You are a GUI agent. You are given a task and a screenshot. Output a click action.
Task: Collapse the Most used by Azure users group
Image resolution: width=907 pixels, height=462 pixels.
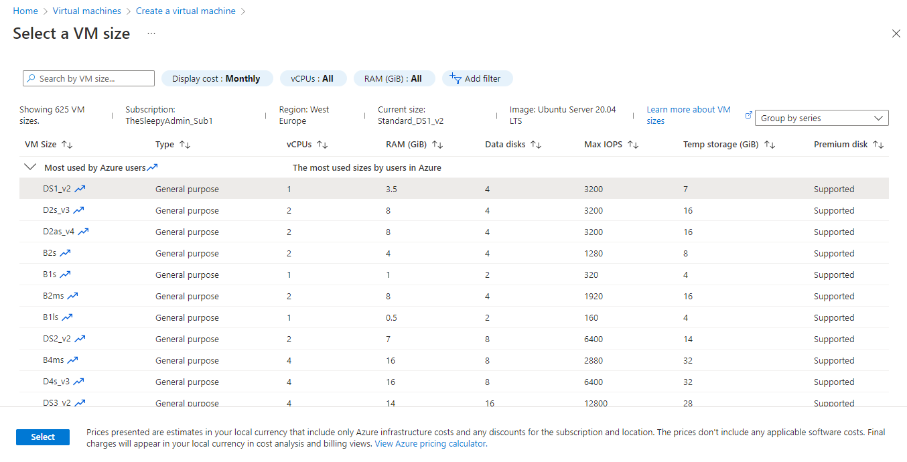click(30, 166)
